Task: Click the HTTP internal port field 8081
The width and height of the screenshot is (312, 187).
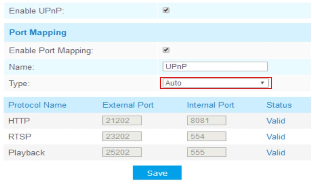Action: tap(207, 120)
